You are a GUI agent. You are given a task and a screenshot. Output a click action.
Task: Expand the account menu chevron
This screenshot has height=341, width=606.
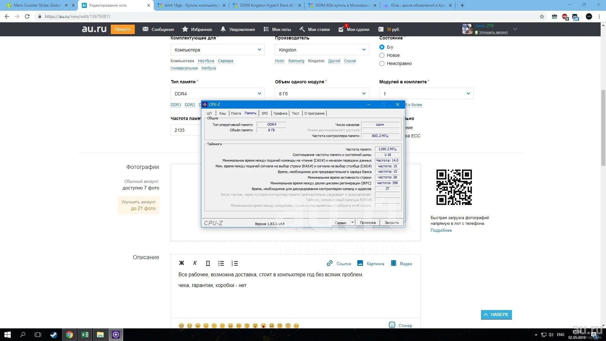point(515,29)
